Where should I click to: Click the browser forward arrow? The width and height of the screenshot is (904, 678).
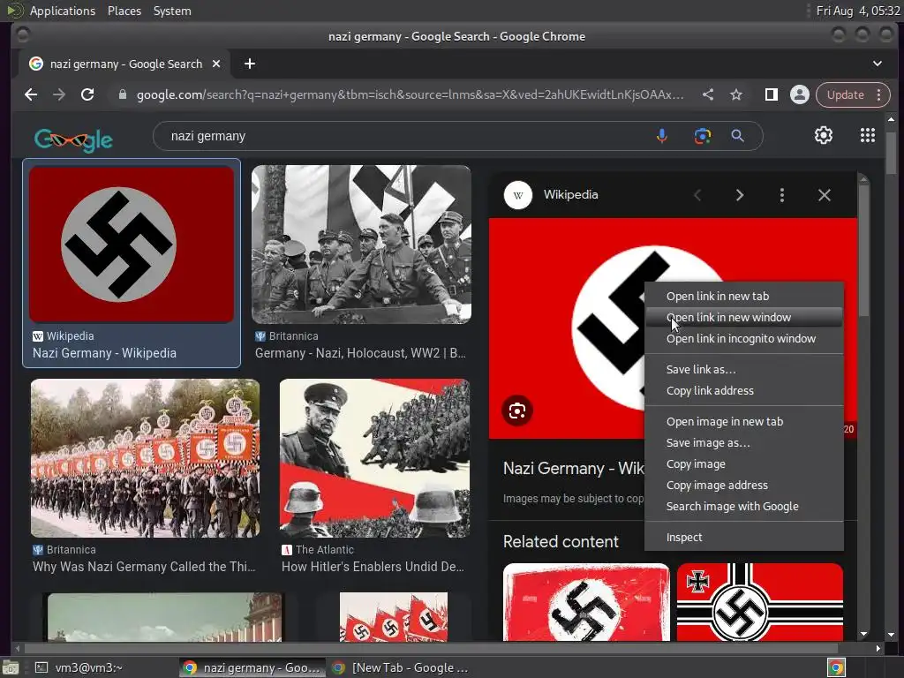click(59, 94)
